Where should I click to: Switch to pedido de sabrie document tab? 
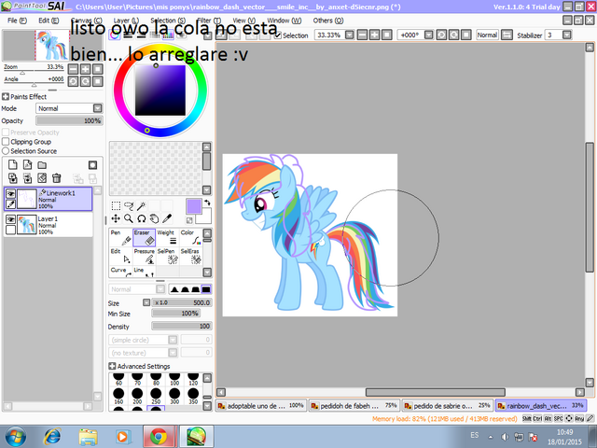pyautogui.click(x=447, y=406)
